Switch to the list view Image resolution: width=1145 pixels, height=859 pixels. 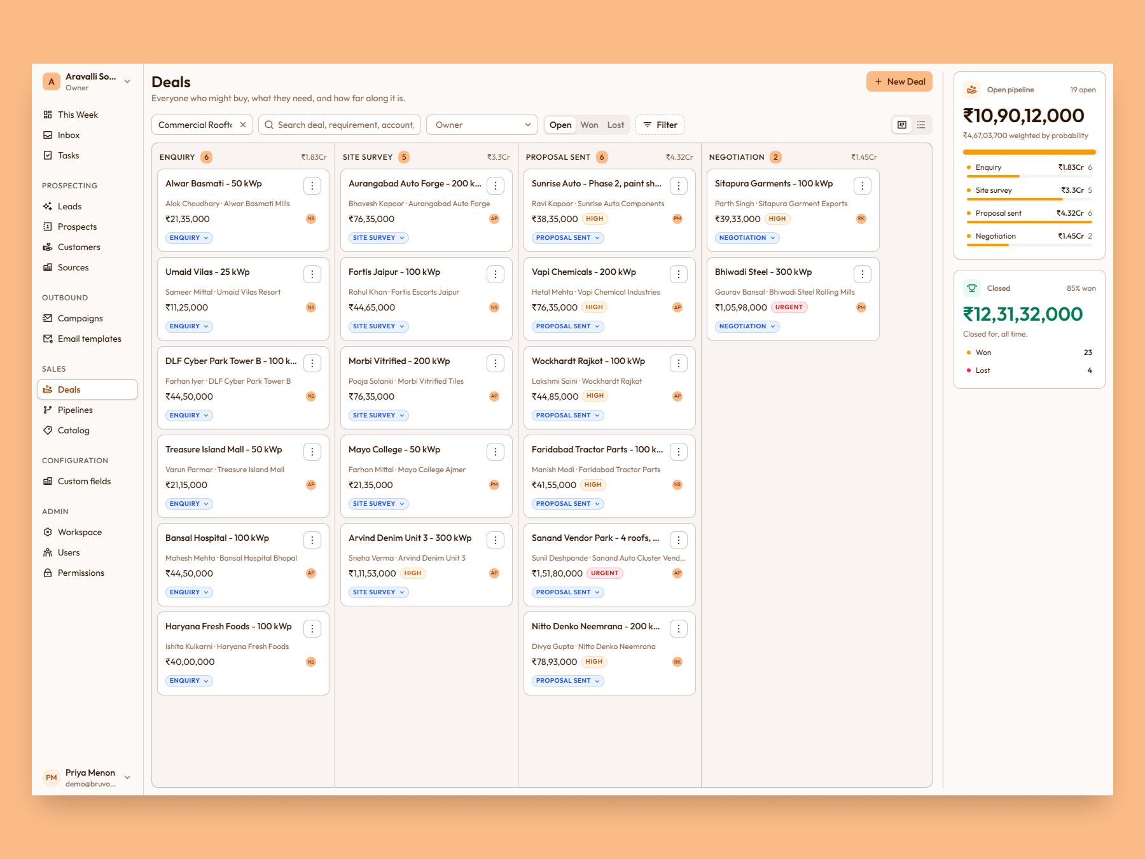coord(921,125)
